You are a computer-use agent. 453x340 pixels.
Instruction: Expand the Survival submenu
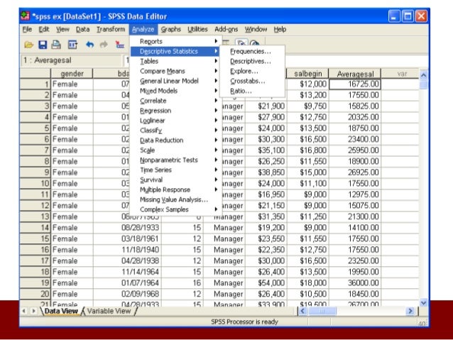click(x=176, y=180)
